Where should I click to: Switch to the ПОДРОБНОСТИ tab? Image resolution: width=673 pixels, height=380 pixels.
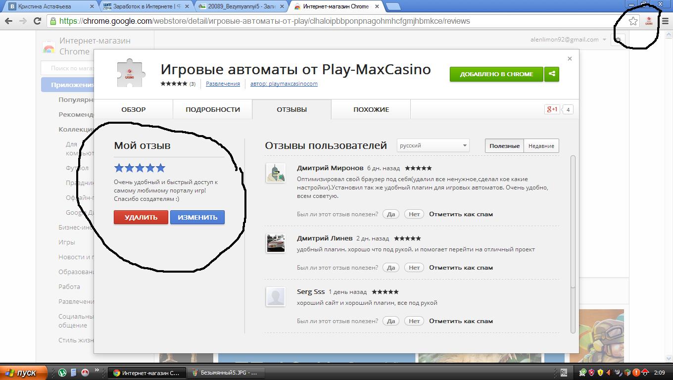(x=213, y=109)
